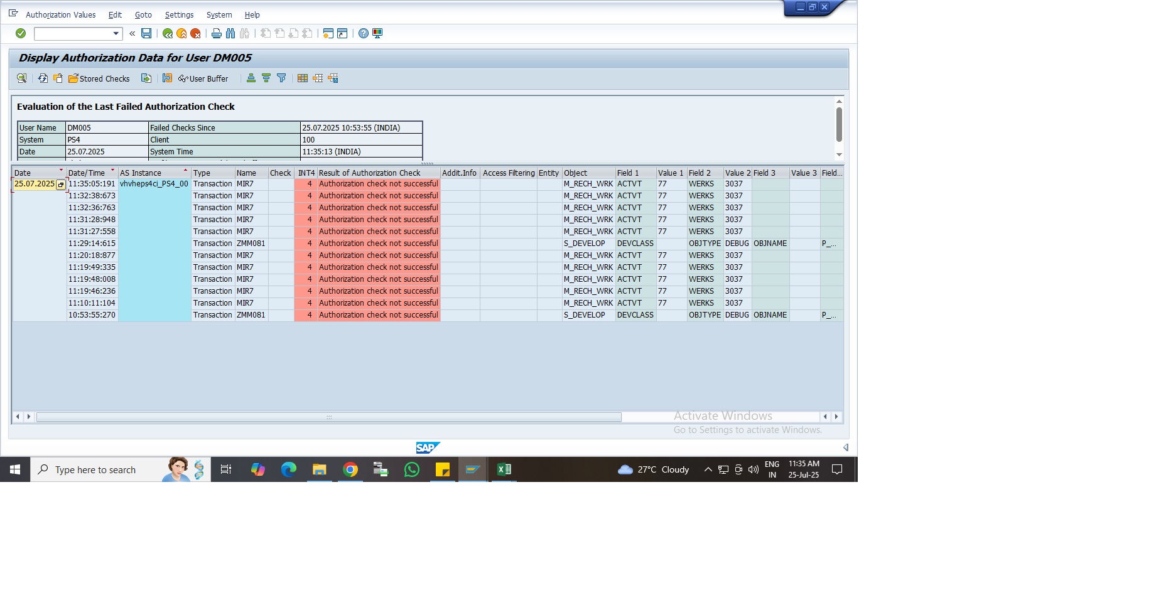Click the green Back arrow icon

pos(168,33)
